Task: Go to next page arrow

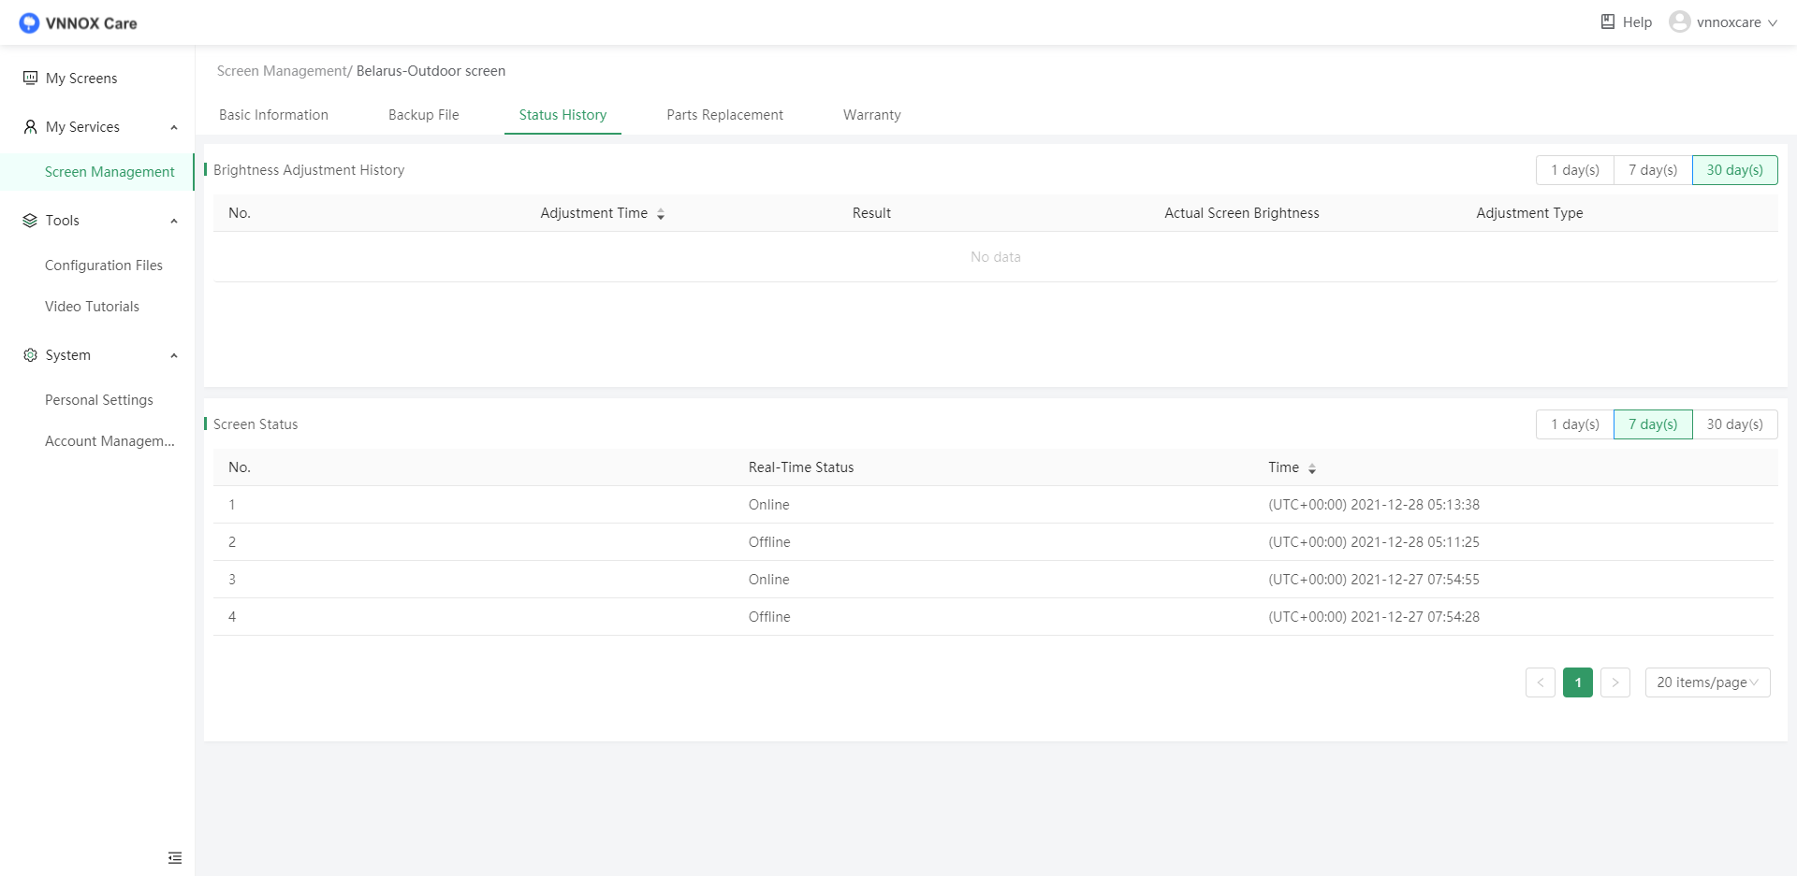Action: coord(1614,682)
